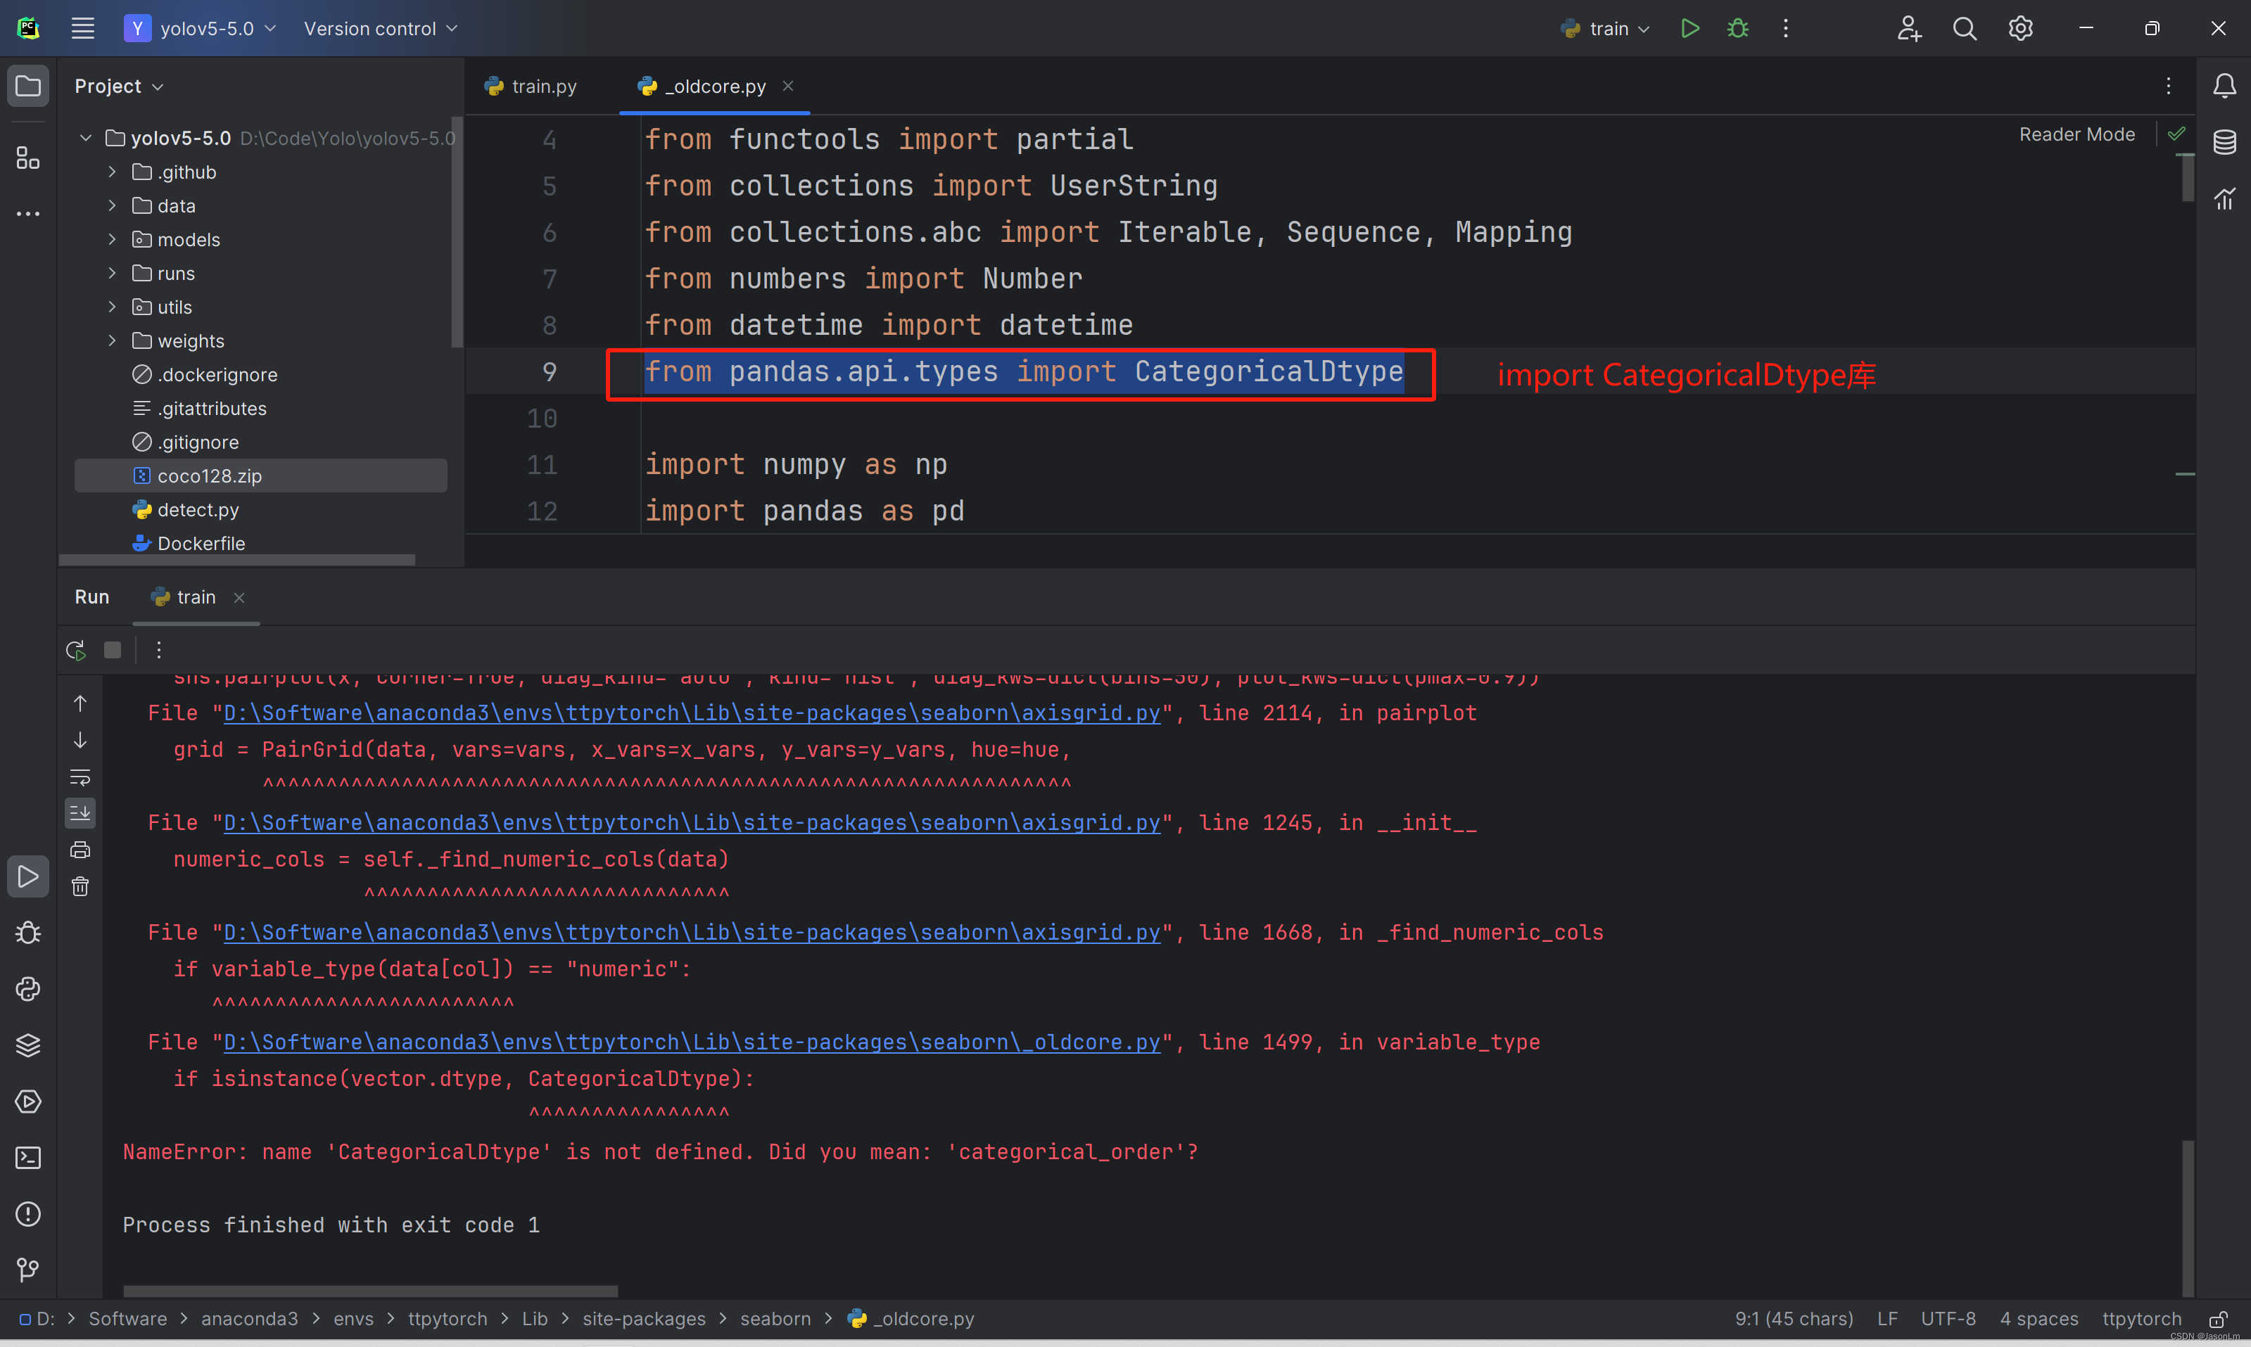The height and width of the screenshot is (1347, 2251).
Task: Open yolov5-5.0 project dropdown
Action: click(x=200, y=28)
